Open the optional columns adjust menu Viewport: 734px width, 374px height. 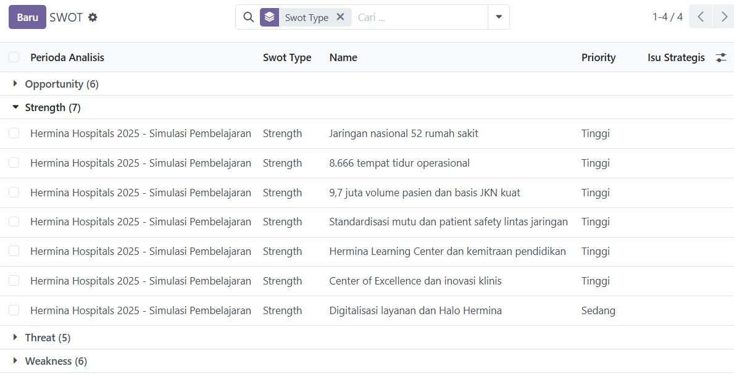721,57
